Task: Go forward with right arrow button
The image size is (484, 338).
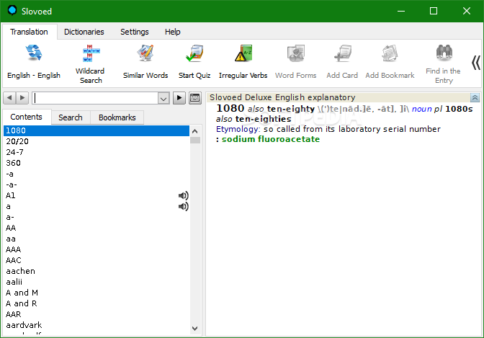Action: pyautogui.click(x=22, y=98)
